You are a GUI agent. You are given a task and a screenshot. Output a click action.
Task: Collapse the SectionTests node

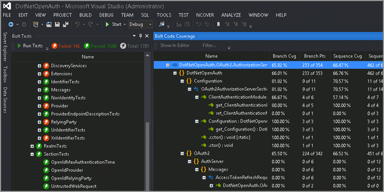[32, 154]
